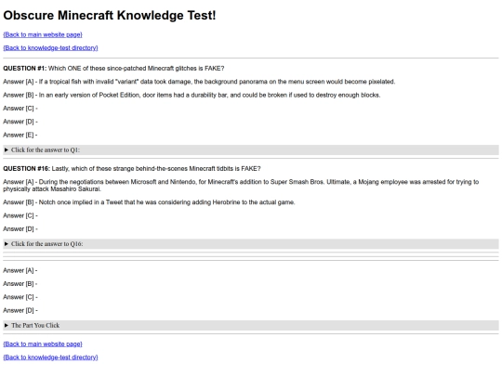Screen dimensions: 502x376
Task: Click disclosure triangle beside Q1 answer
Action: pos(7,150)
